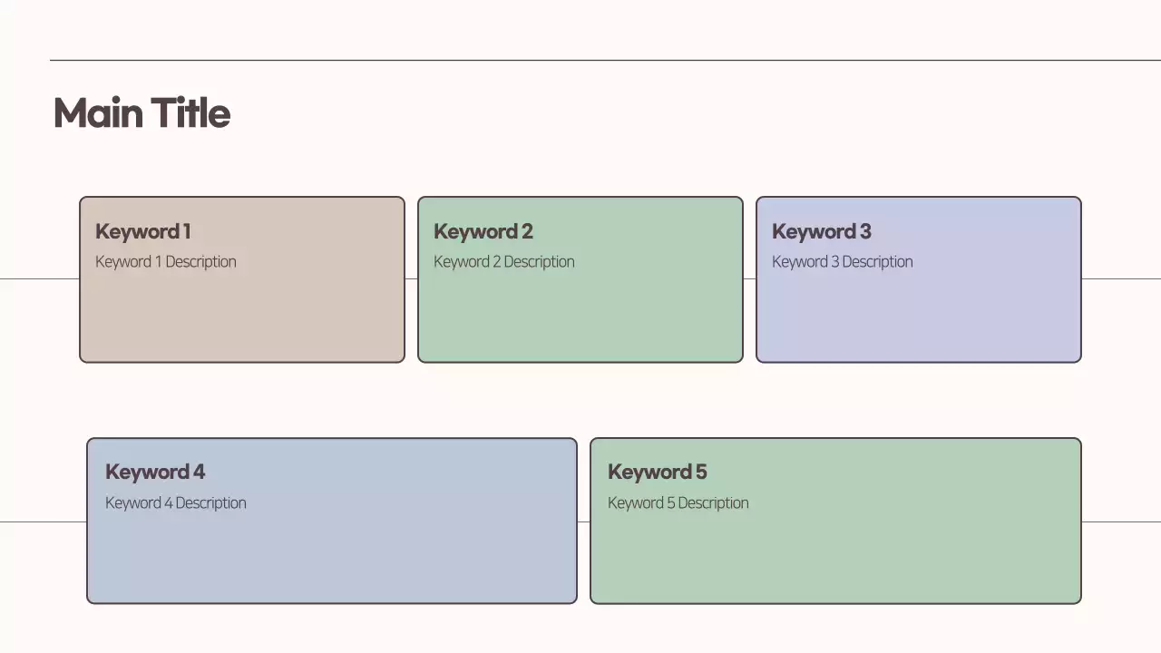Click the Keyword 1 Description text
Viewport: 1161px width, 653px height.
(x=165, y=262)
